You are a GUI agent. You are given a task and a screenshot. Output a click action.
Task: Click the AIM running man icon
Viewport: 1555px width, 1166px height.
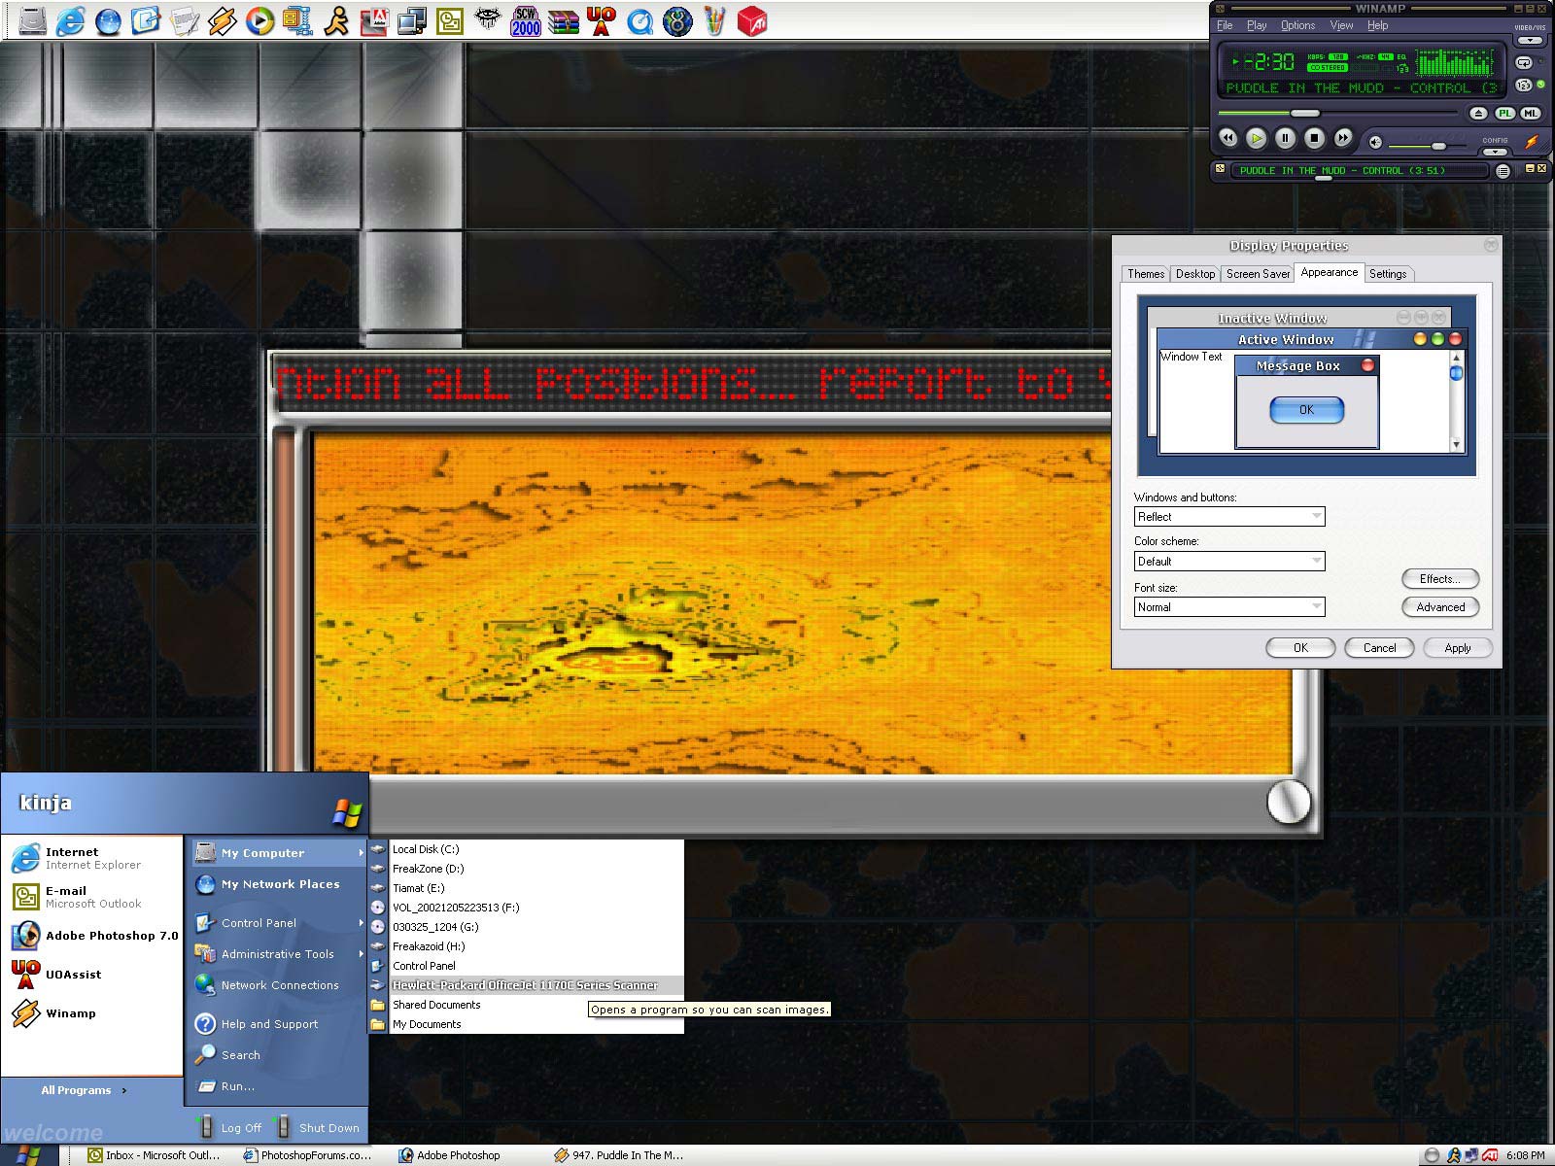(336, 20)
